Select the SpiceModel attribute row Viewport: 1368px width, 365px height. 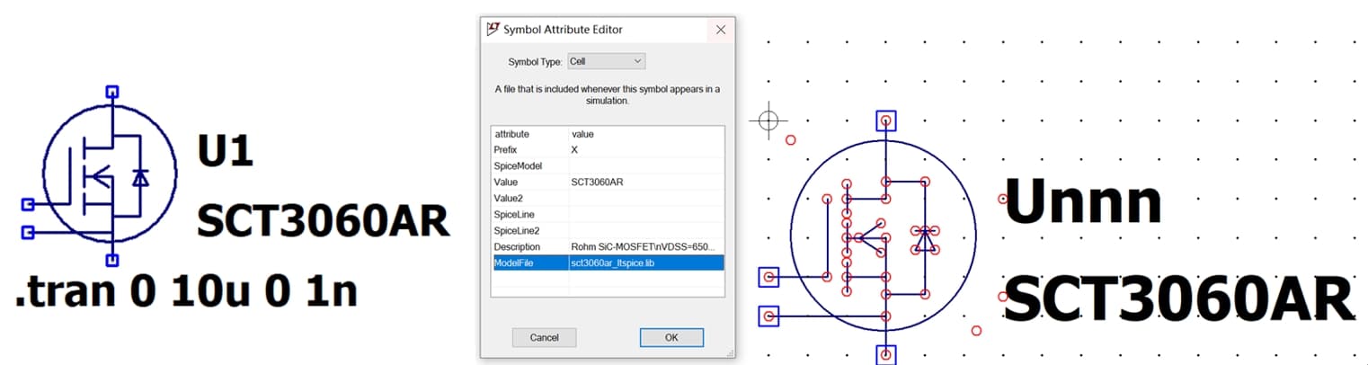click(608, 165)
